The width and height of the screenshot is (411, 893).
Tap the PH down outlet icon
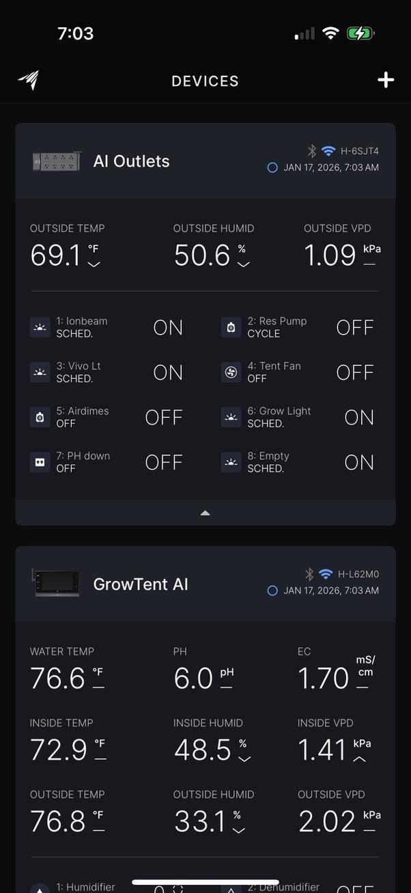point(40,462)
